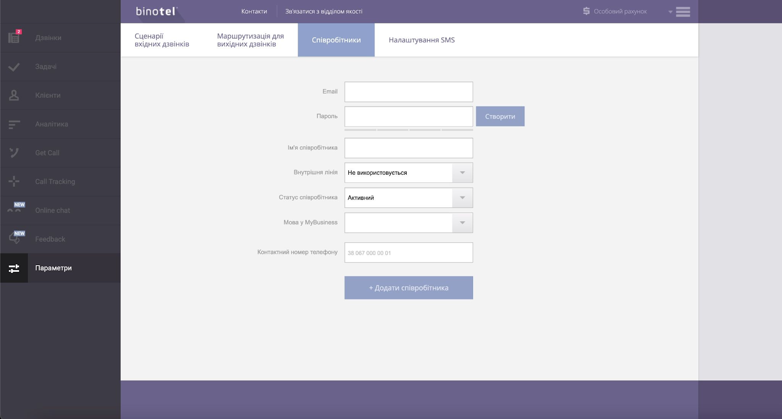Click the Call Tracking crosshair icon
This screenshot has height=419, width=782.
tap(14, 182)
